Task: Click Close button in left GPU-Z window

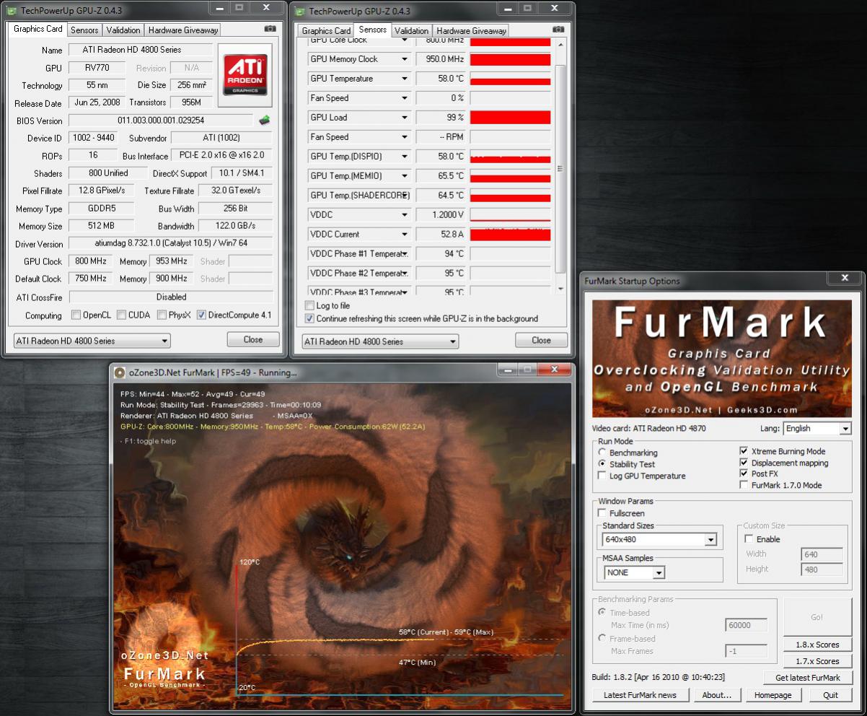Action: pyautogui.click(x=253, y=339)
